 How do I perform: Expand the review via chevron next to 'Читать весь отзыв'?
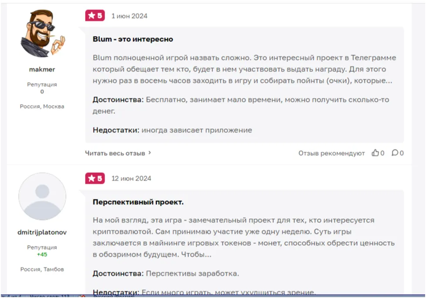[149, 153]
